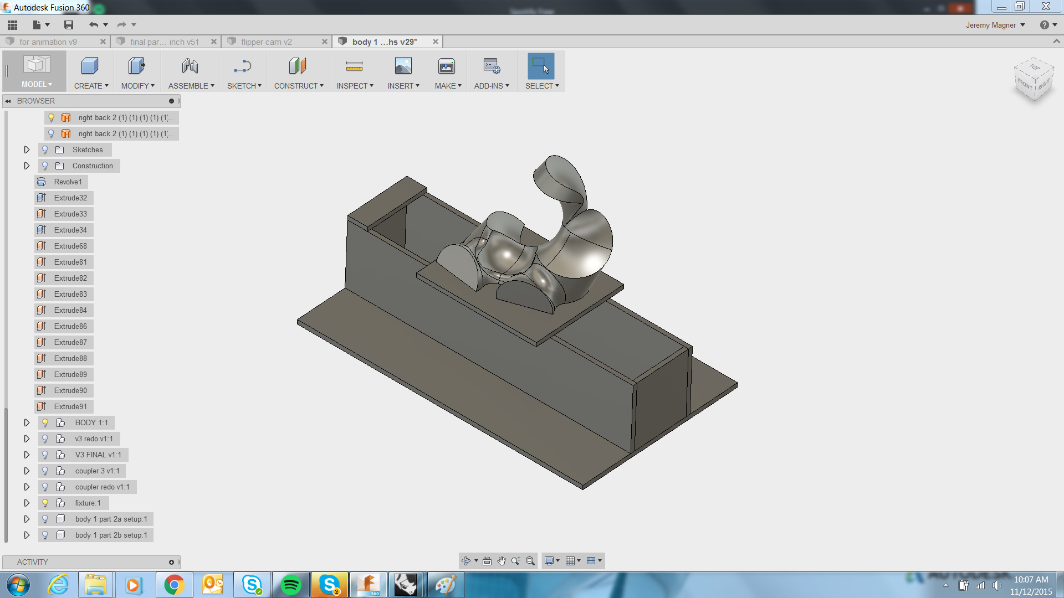The image size is (1064, 598).
Task: Expand body 1 part 2b setup:1
Action: click(27, 535)
